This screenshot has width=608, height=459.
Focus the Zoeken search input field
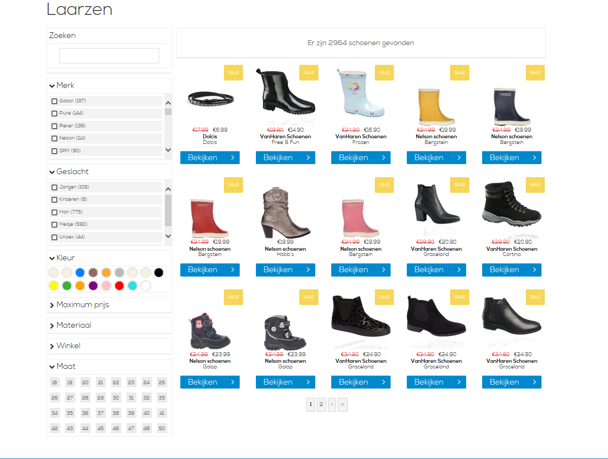coord(109,56)
